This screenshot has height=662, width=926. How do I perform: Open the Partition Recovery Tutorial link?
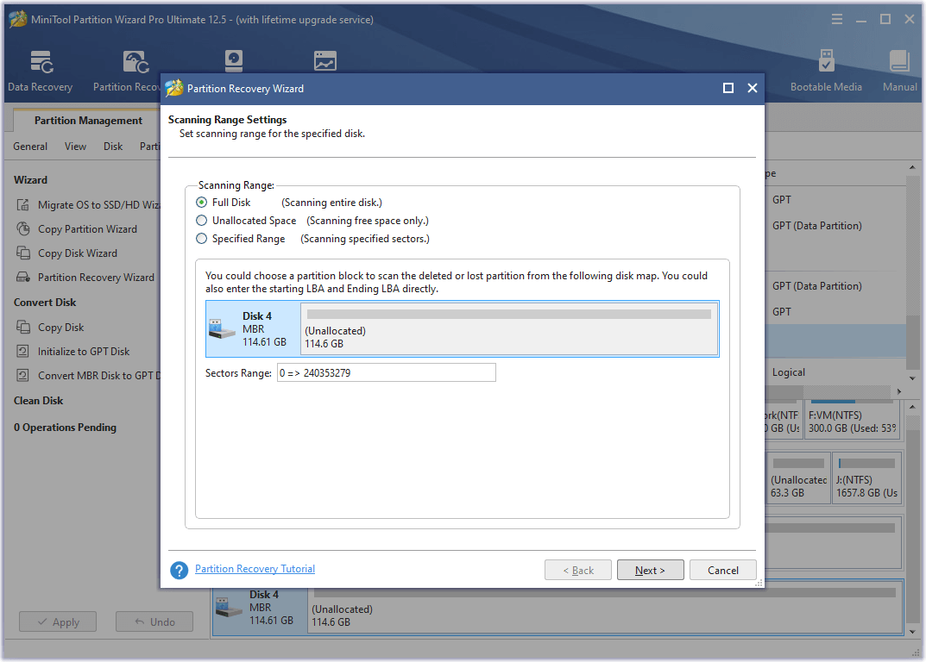tap(255, 569)
